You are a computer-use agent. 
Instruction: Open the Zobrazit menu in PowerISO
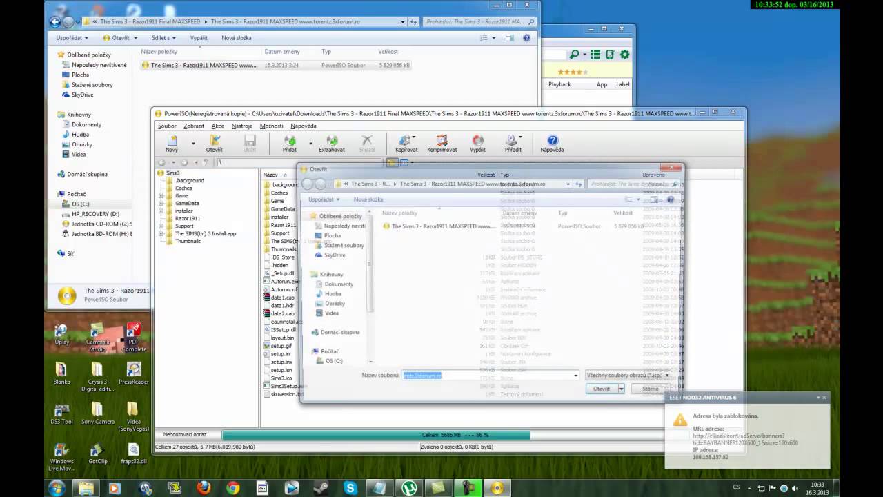click(x=194, y=126)
